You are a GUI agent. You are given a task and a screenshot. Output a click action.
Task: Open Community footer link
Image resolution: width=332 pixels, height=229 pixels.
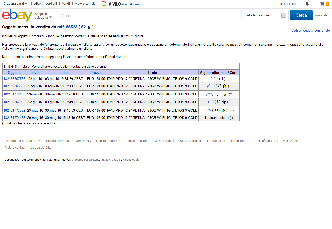coord(83,141)
